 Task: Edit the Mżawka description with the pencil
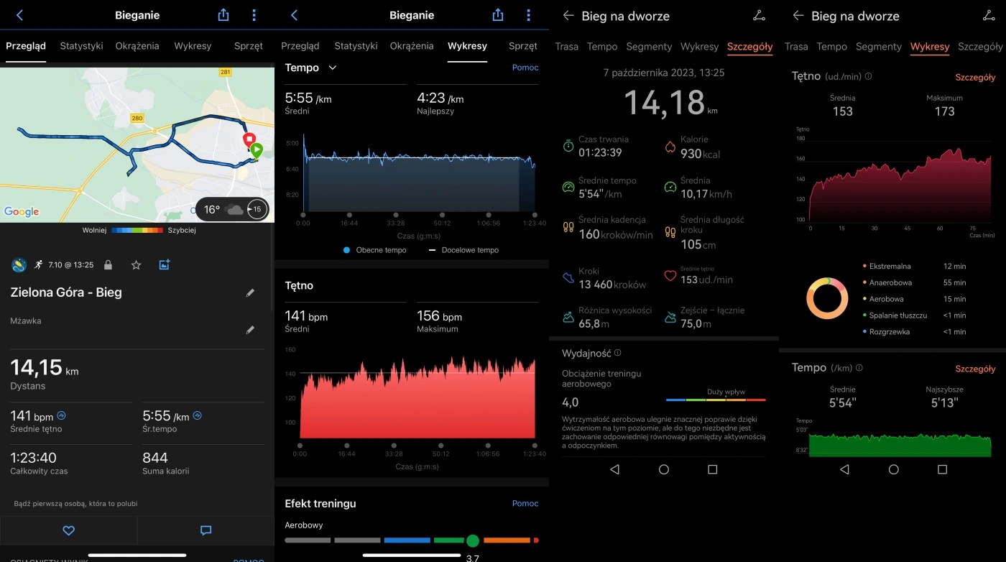[x=250, y=330]
